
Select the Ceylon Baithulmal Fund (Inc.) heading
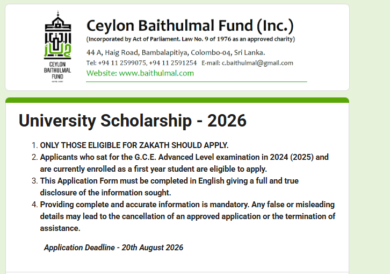pos(190,26)
